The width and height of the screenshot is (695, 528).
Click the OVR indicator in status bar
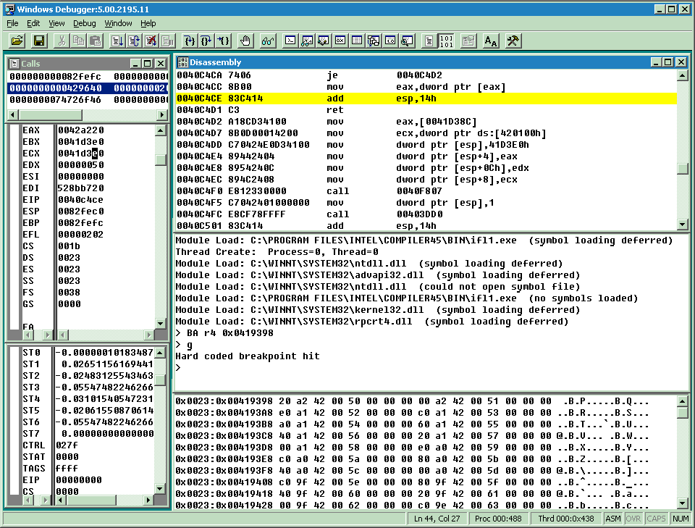point(633,519)
